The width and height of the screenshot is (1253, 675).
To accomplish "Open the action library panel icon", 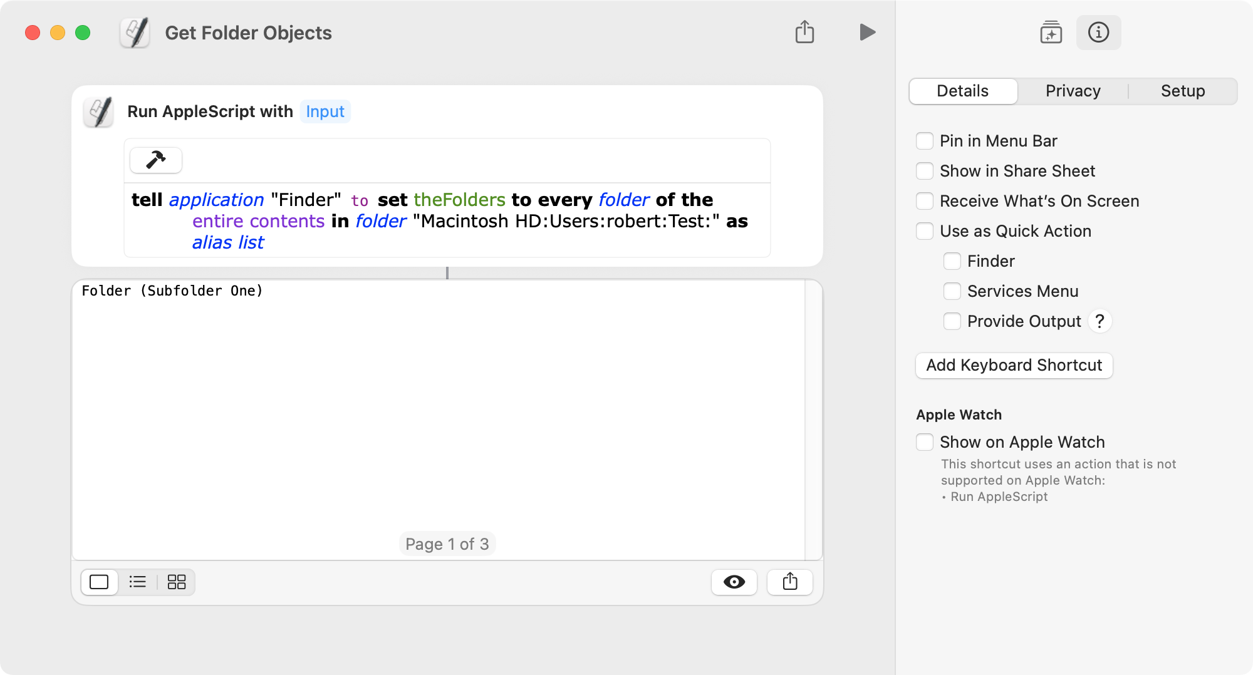I will pos(1051,32).
